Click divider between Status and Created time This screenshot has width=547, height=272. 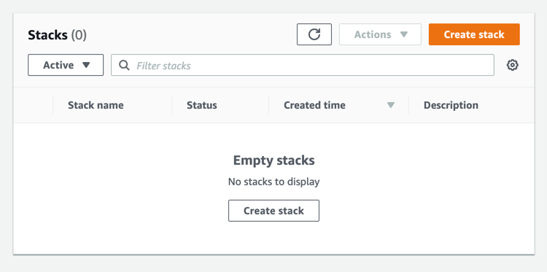(268, 105)
